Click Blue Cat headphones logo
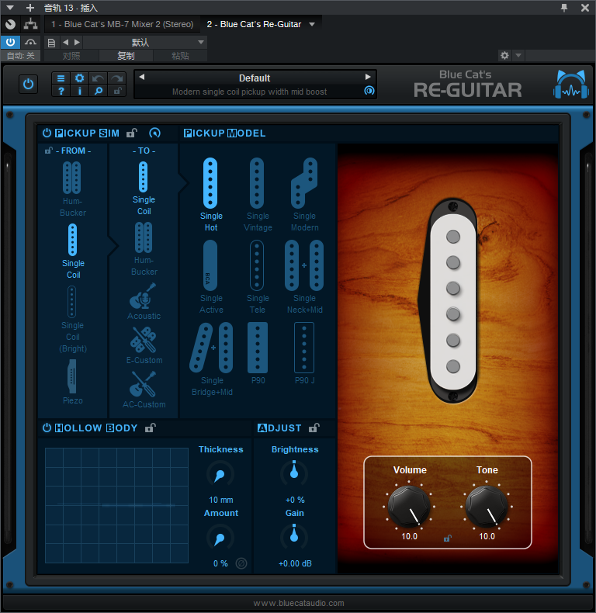The width and height of the screenshot is (596, 613). point(571,85)
